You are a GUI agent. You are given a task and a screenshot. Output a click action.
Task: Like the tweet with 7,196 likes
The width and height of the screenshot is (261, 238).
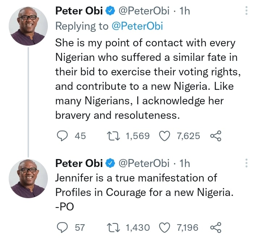[x=165, y=227]
